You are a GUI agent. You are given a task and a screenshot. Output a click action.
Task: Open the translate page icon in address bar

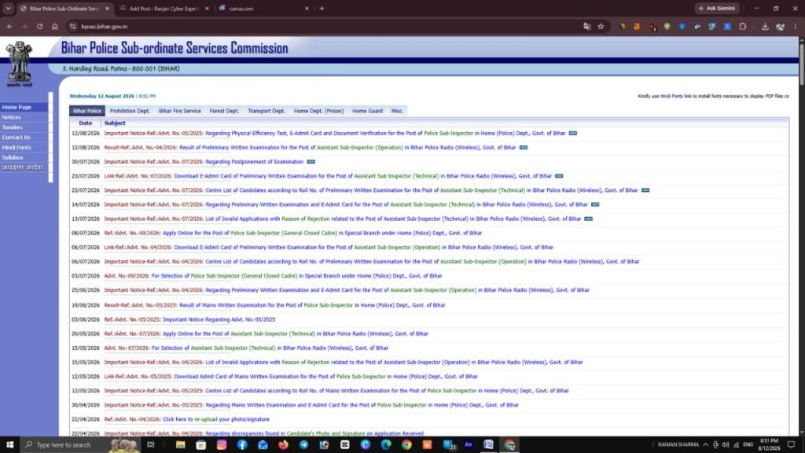coord(586,26)
